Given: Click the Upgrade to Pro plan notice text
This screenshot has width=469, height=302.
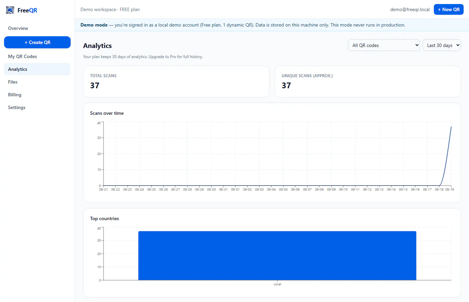Looking at the screenshot, I should click(143, 57).
